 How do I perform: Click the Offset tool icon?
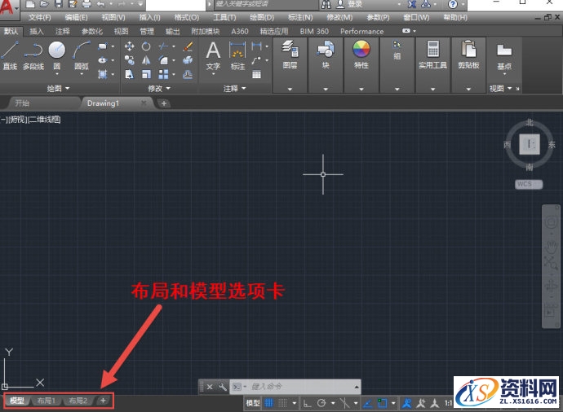tap(188, 74)
